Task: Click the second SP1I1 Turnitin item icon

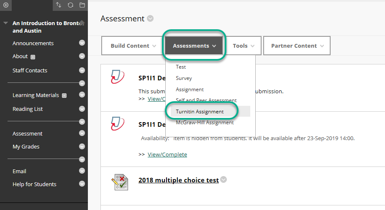Action: point(117,123)
